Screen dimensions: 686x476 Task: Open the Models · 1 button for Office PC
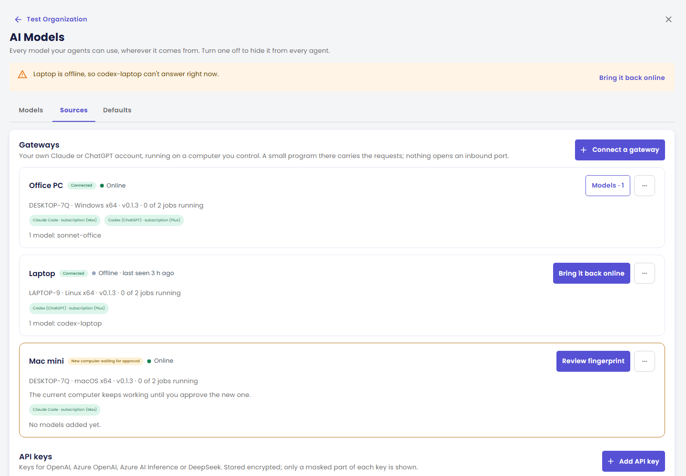click(607, 186)
